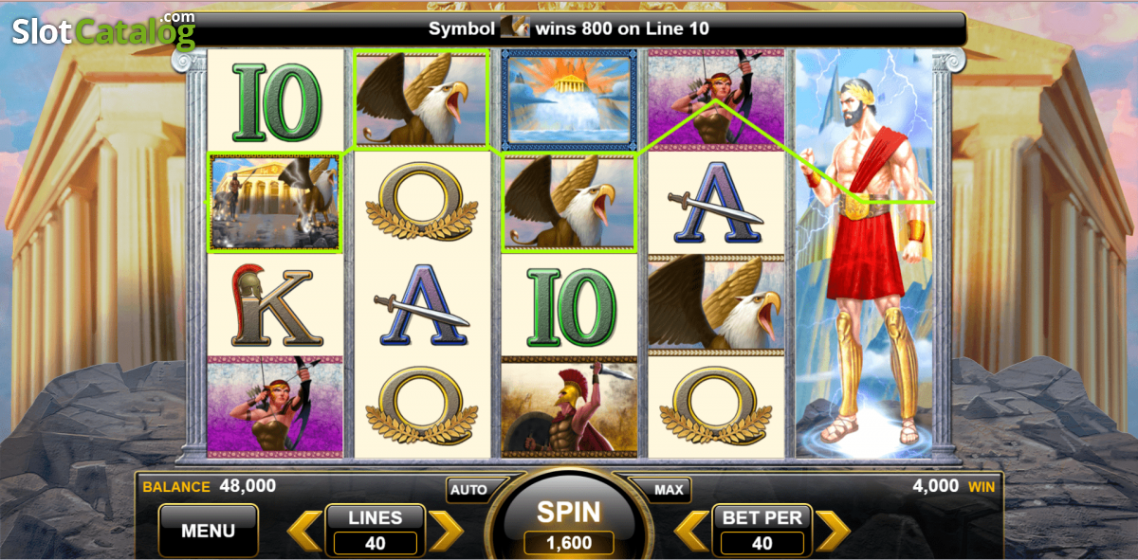Viewport: 1138px width, 560px height.
Task: Click the SlotCatalog.com logo
Action: tap(103, 30)
